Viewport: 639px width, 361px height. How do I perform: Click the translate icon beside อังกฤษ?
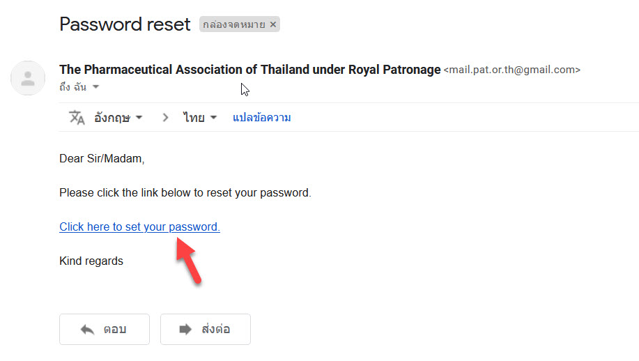[x=77, y=117]
